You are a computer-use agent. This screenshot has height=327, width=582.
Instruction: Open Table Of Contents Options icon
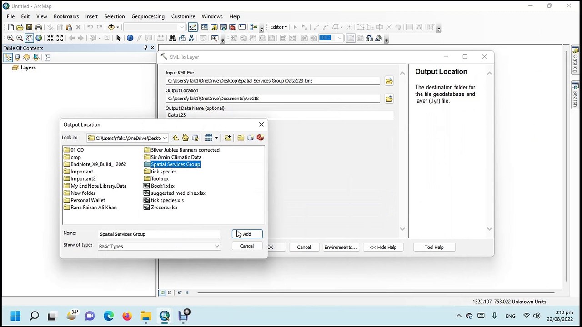click(x=48, y=58)
